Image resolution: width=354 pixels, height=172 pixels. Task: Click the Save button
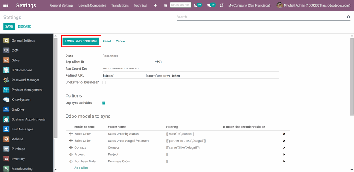(9, 26)
